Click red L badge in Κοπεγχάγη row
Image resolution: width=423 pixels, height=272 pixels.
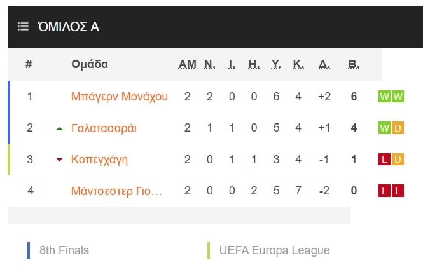point(384,160)
